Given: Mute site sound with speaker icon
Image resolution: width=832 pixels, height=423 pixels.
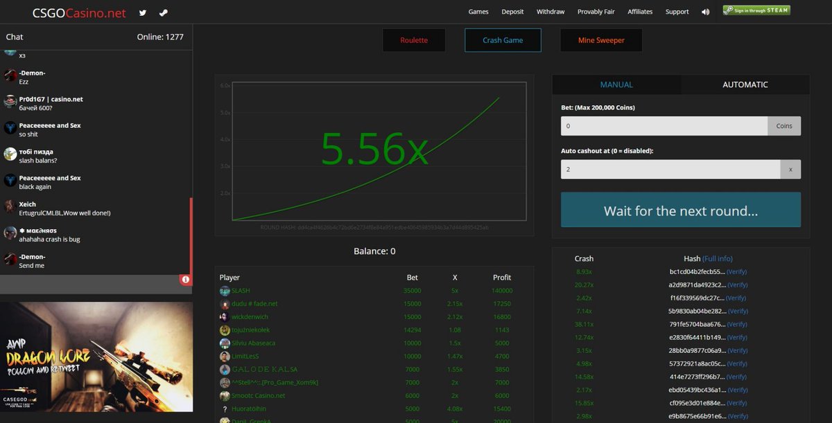Looking at the screenshot, I should pyautogui.click(x=706, y=12).
